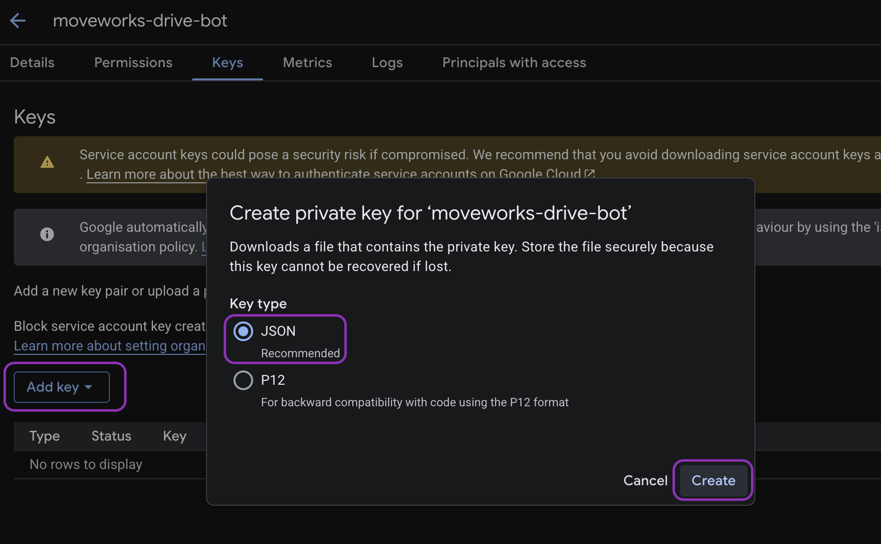
Task: Click the 'Recommended' label under JSON
Action: (x=300, y=353)
